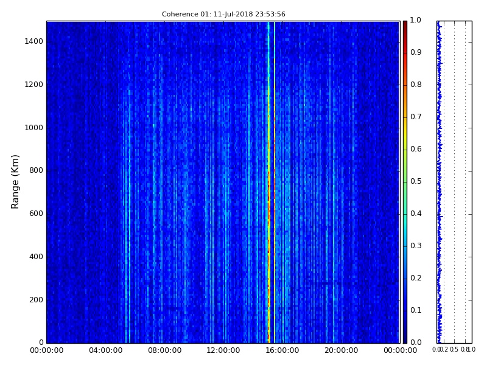This screenshot has height=365, width=487.
Task: Click the colorbar 0.3 label
Action: (416, 246)
